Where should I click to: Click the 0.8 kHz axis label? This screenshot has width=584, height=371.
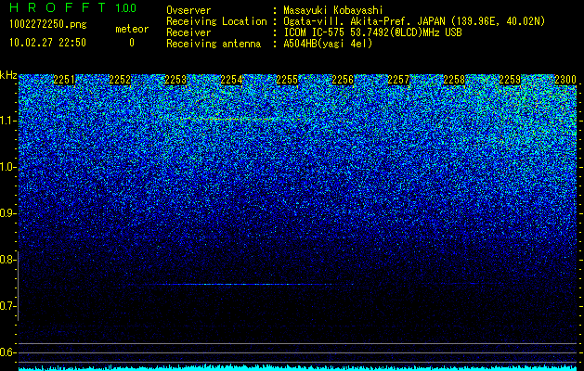tap(7, 260)
